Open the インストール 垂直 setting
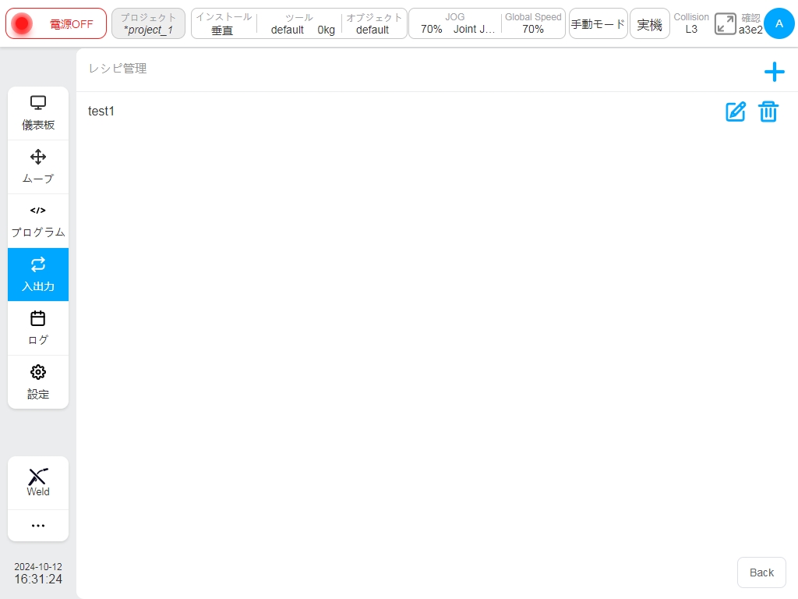798x599 pixels. 224,23
